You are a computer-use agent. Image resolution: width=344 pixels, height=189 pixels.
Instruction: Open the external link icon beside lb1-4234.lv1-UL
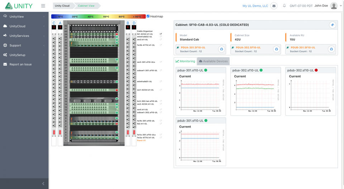point(161,34)
